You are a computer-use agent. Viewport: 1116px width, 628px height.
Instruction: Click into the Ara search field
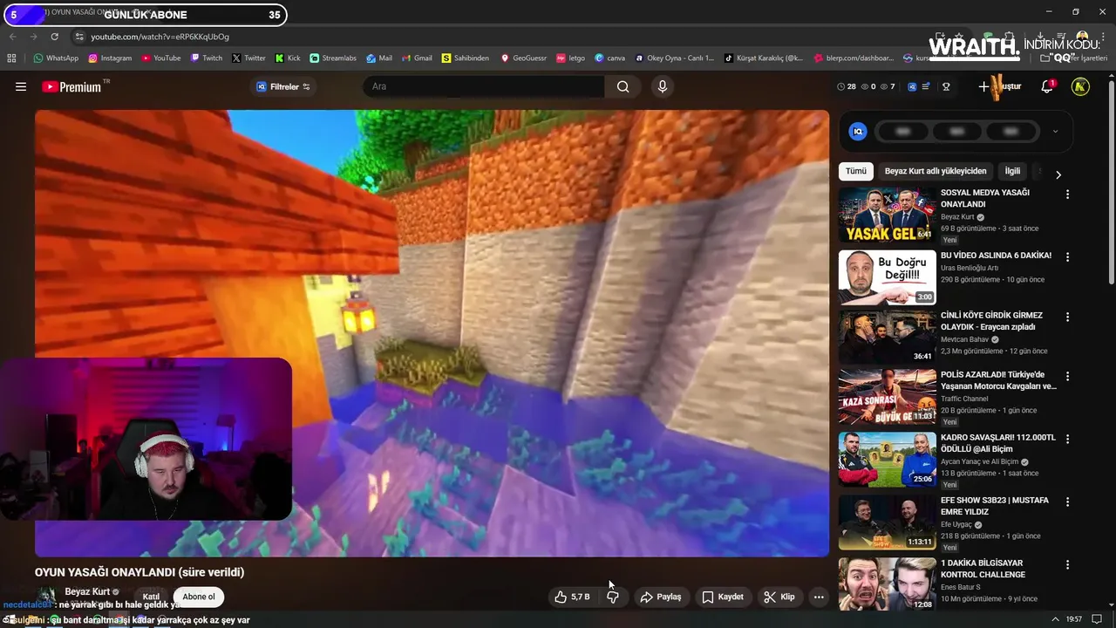pos(484,86)
